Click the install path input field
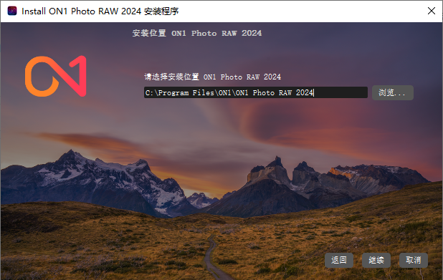 [256, 92]
